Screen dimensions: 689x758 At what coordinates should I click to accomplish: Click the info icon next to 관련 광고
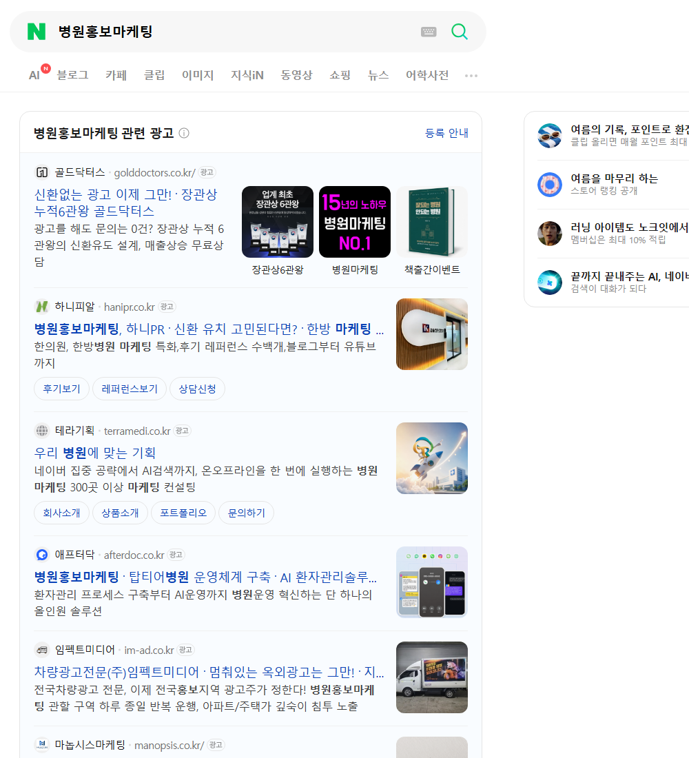pos(184,133)
